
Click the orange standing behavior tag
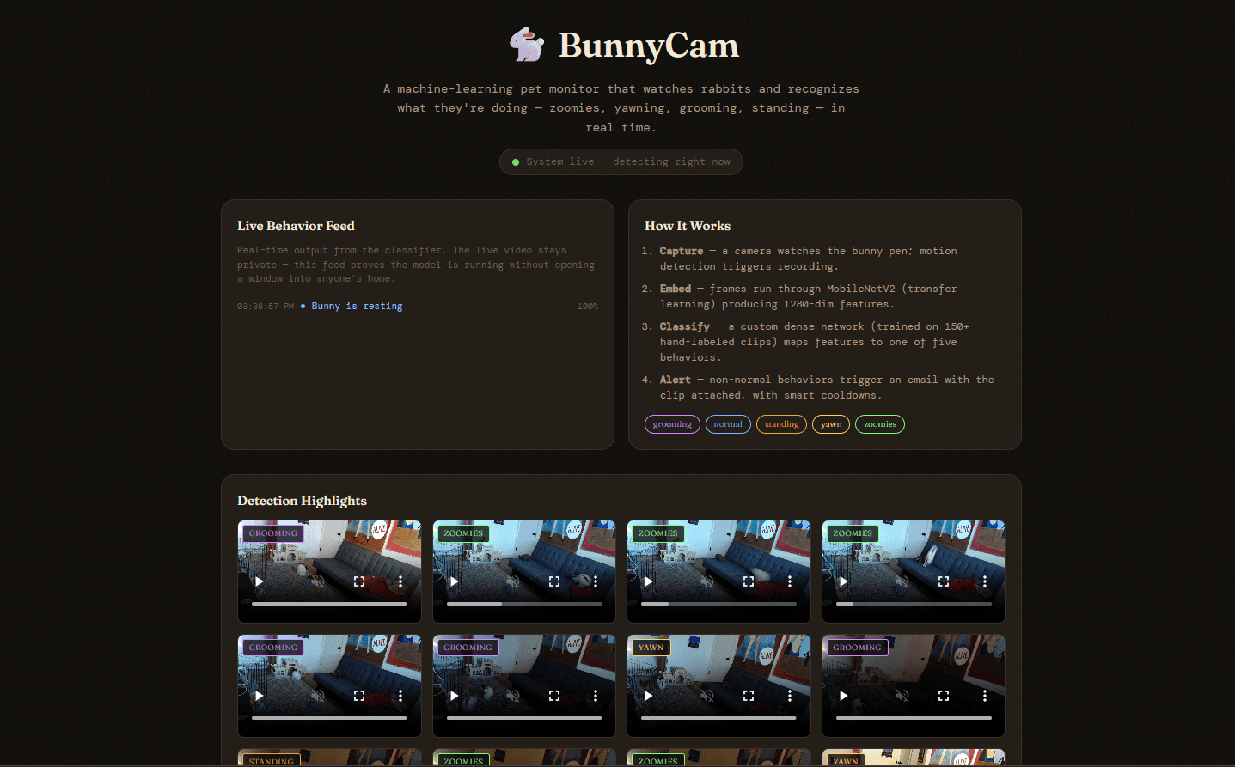coord(781,424)
